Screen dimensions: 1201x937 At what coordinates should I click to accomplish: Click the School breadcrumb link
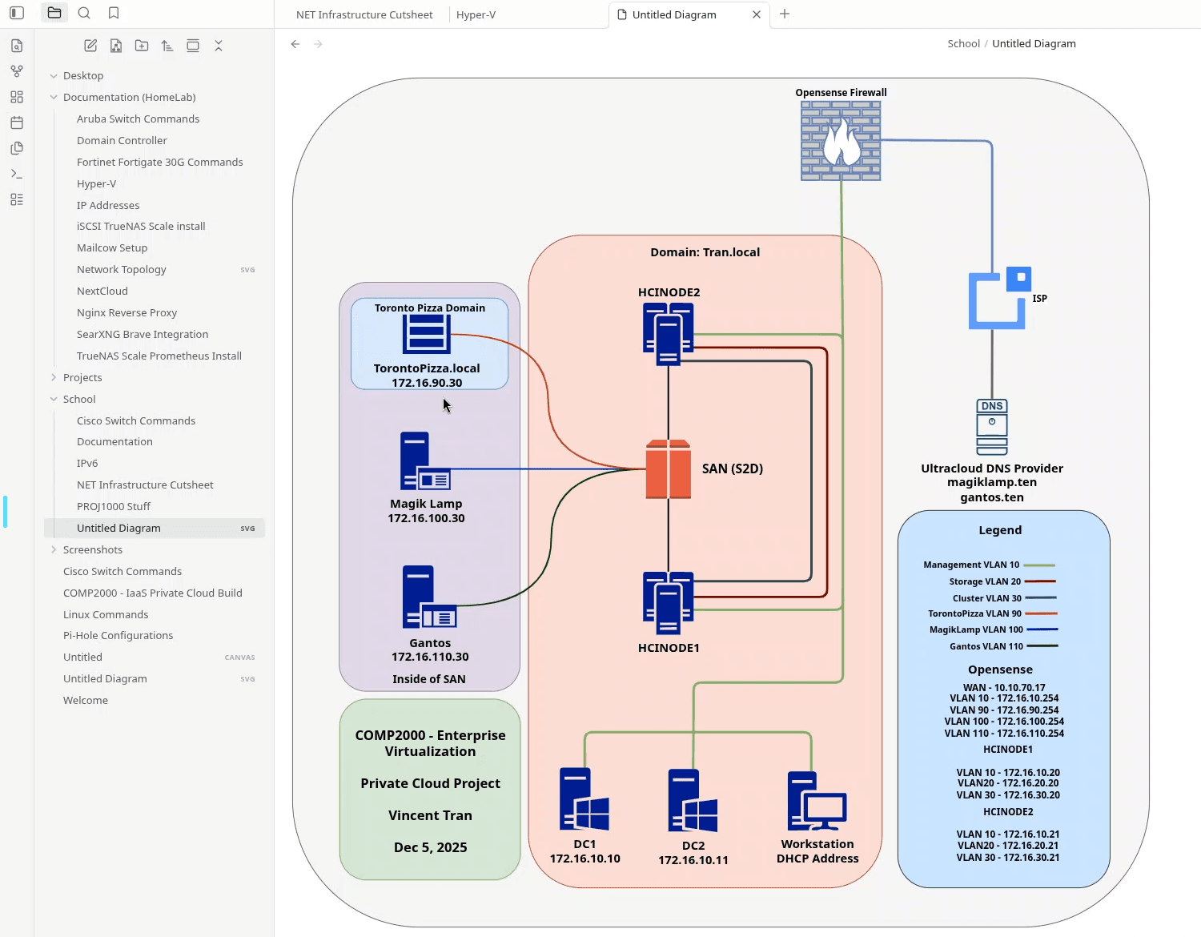click(963, 43)
